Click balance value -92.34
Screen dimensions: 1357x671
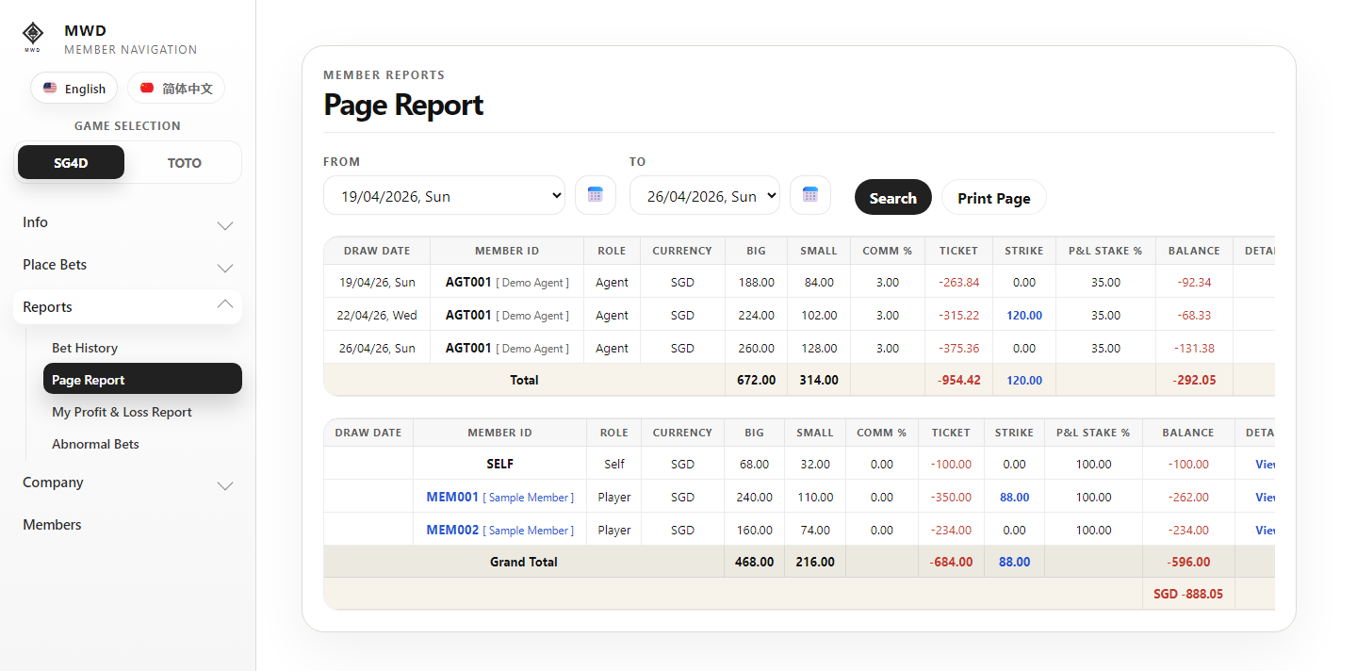click(1194, 282)
